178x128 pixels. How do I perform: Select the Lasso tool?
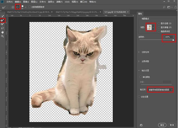coord(3,28)
